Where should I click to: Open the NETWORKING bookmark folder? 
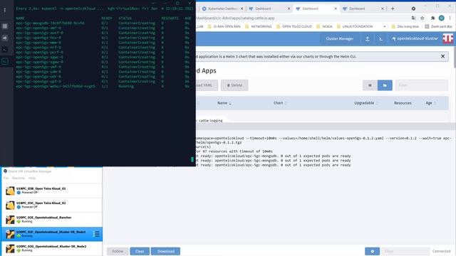(258, 26)
